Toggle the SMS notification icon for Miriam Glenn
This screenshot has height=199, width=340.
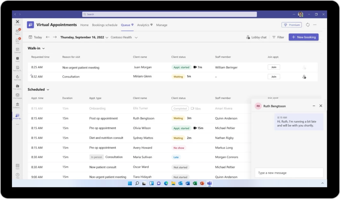pyautogui.click(x=304, y=76)
